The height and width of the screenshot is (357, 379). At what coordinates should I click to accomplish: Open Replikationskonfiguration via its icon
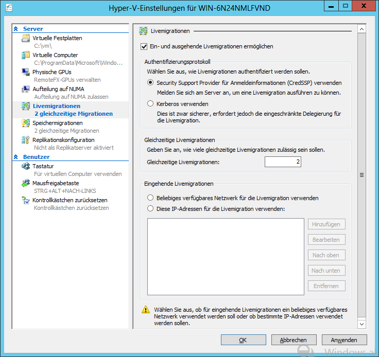(26, 140)
